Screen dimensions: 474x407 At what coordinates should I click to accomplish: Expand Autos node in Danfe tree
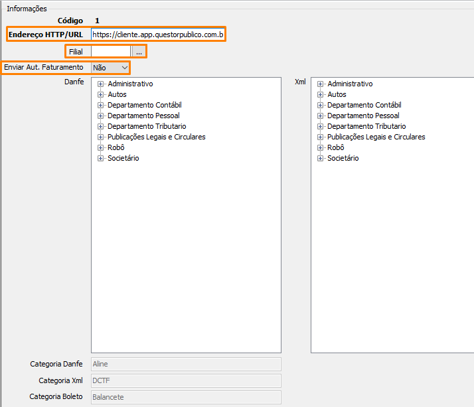point(101,95)
